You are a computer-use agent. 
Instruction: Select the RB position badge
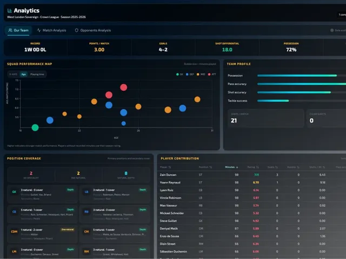(x=86, y=212)
